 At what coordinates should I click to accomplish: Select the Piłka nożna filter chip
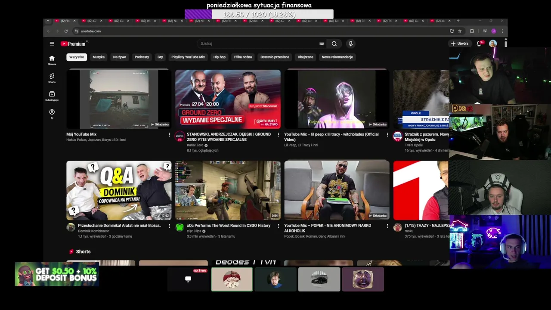(x=243, y=57)
